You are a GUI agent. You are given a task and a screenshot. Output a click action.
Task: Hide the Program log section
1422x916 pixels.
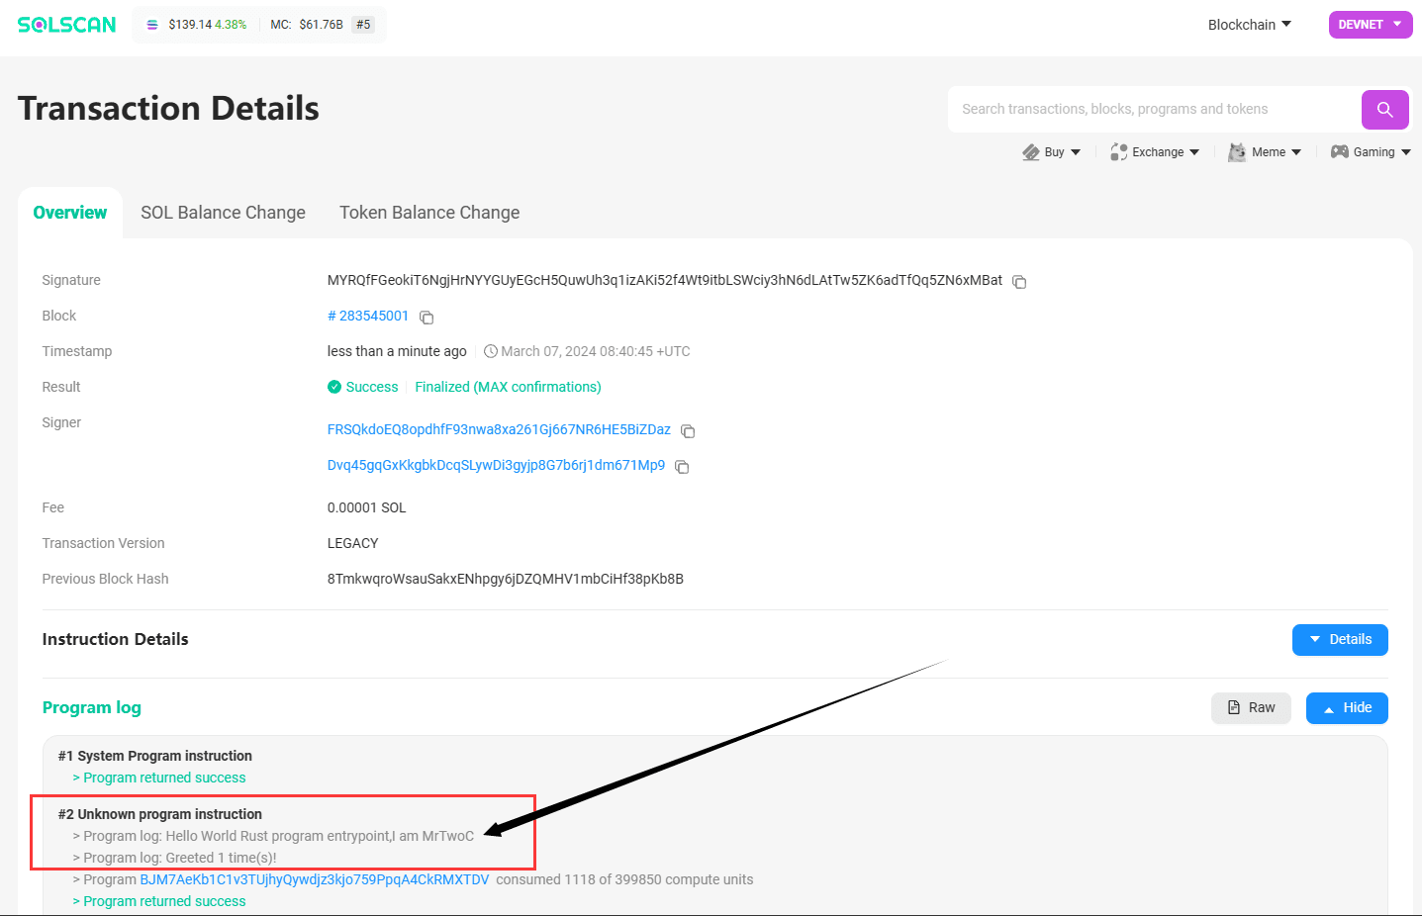coord(1346,708)
